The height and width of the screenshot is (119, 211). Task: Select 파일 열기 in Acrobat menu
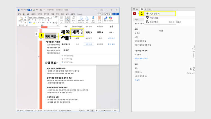(x=160, y=22)
